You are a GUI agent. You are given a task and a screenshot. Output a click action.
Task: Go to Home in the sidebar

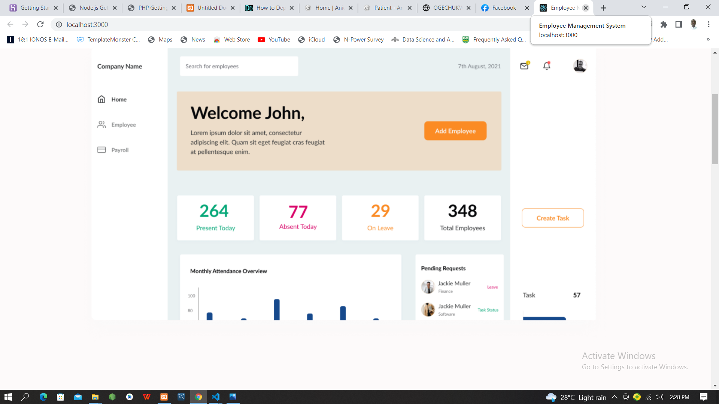pyautogui.click(x=119, y=99)
